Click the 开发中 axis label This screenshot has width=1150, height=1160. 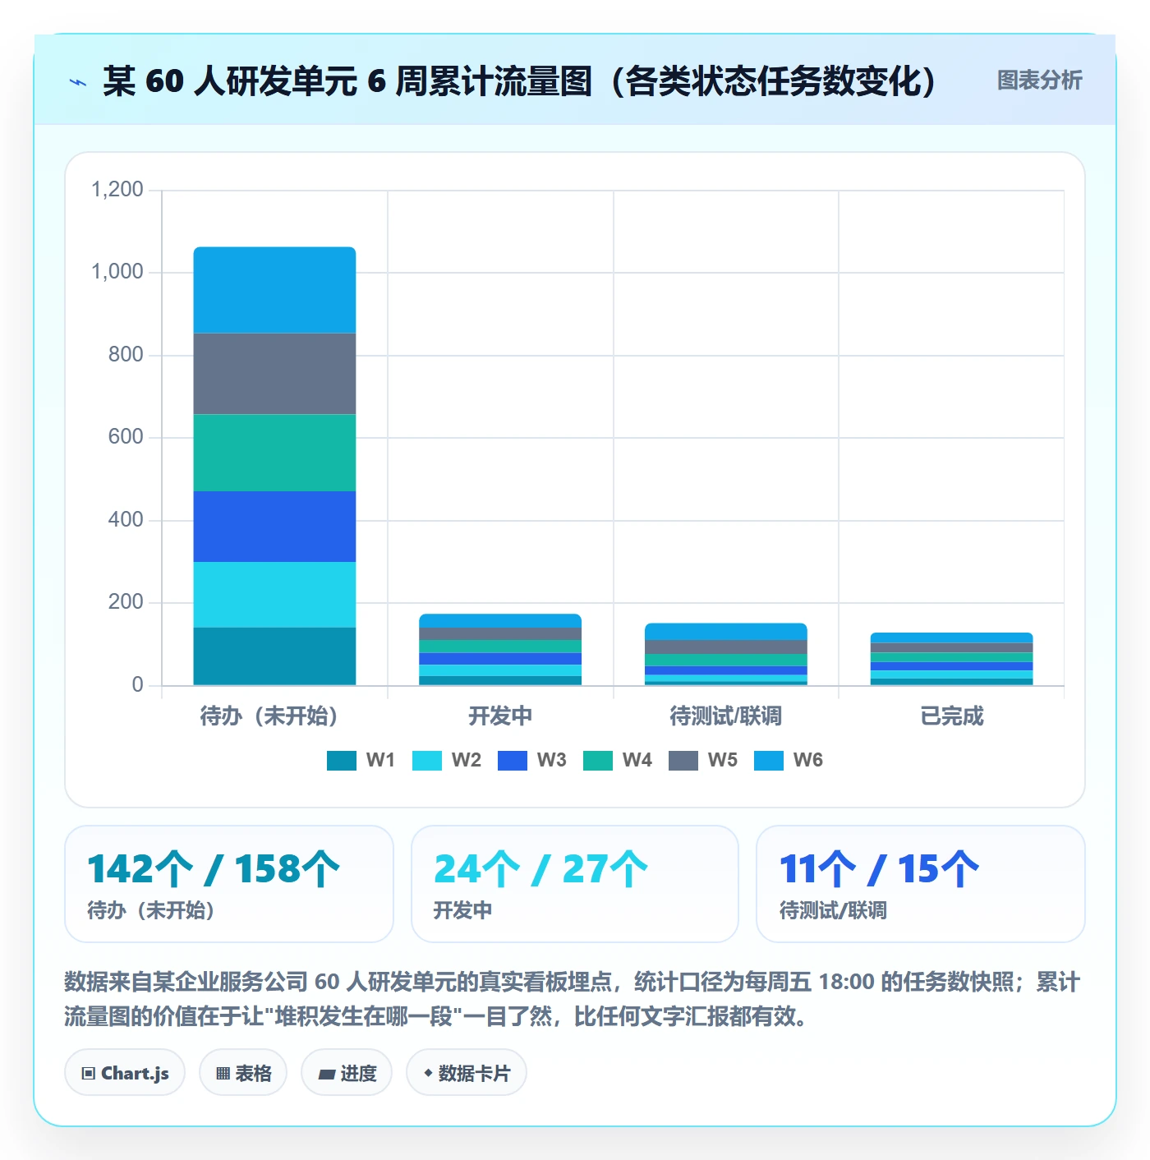(500, 716)
